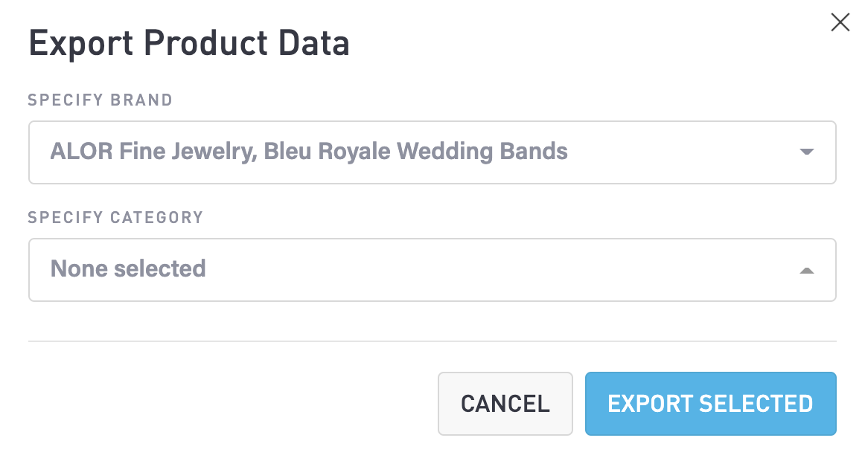Click the Export Selected button
Screen dimensions: 865x461
coord(710,404)
